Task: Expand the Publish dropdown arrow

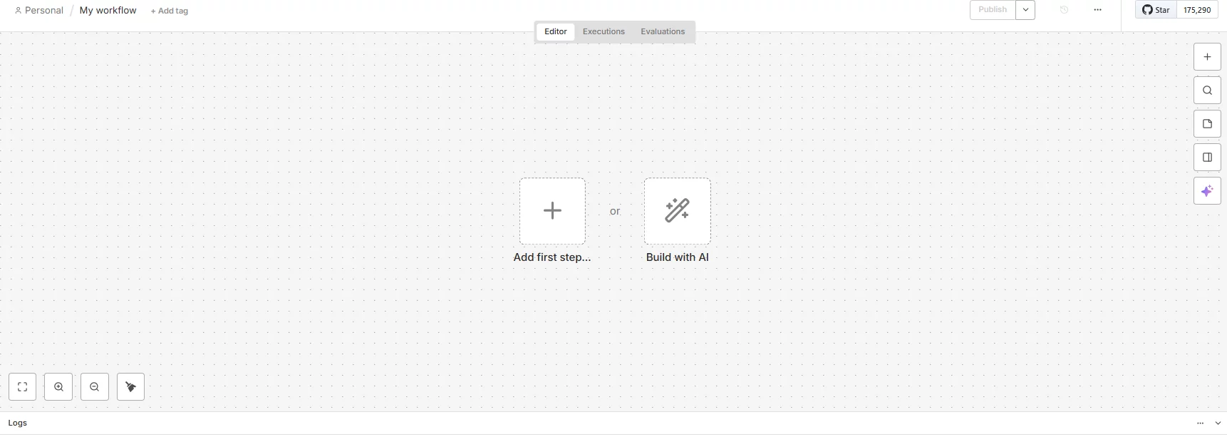Action: click(1025, 10)
